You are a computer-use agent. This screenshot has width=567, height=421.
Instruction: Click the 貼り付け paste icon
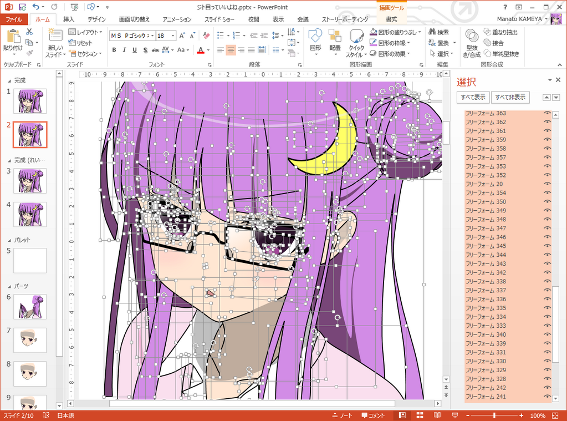point(13,36)
